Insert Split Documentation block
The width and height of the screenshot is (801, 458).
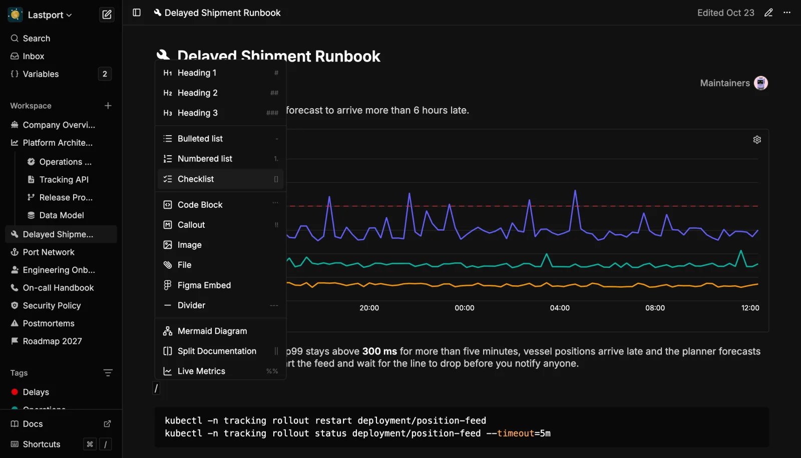tap(220, 351)
